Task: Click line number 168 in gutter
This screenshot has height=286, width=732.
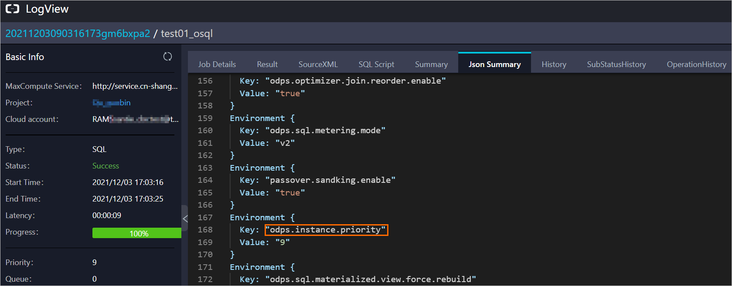Action: [x=205, y=230]
